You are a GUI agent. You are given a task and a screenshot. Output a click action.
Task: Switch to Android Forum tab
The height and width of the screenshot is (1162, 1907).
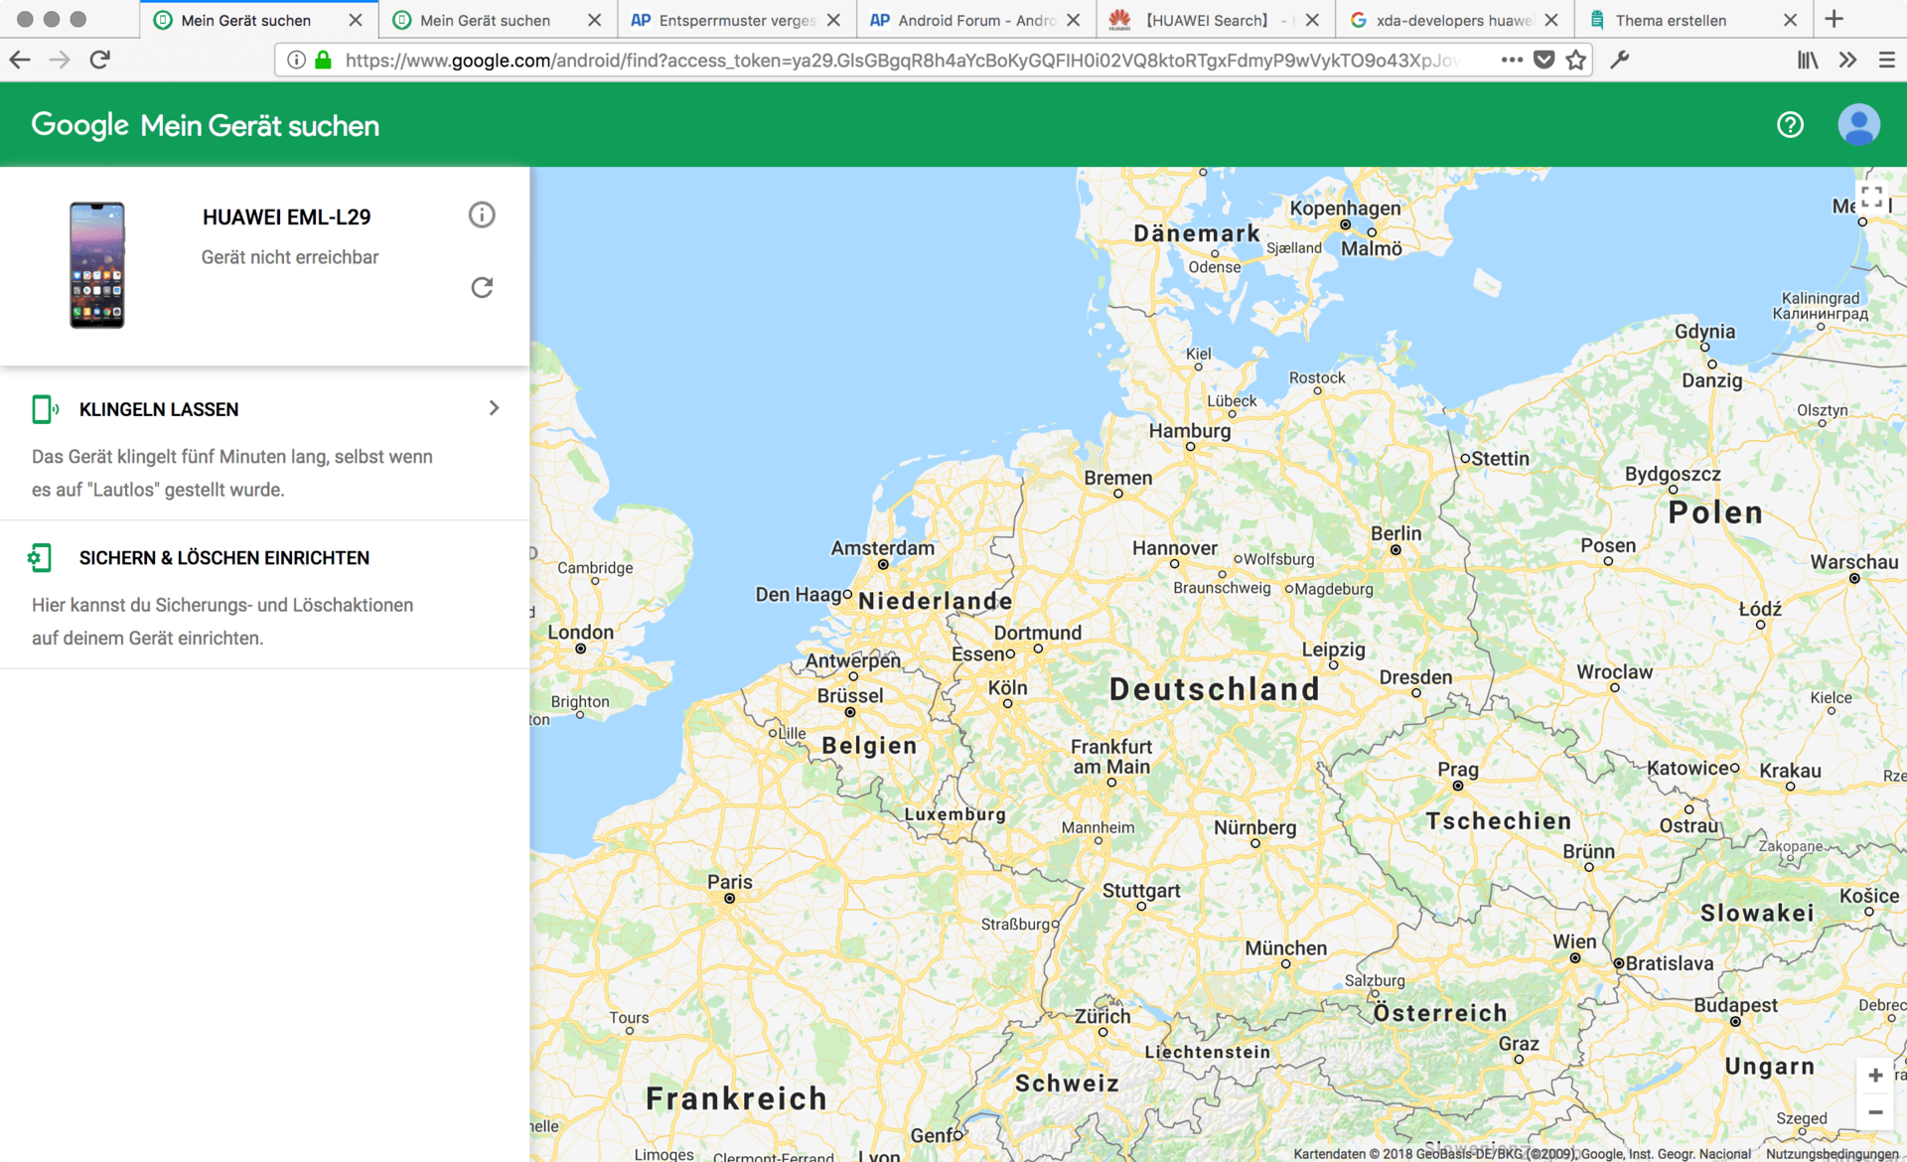[x=975, y=20]
